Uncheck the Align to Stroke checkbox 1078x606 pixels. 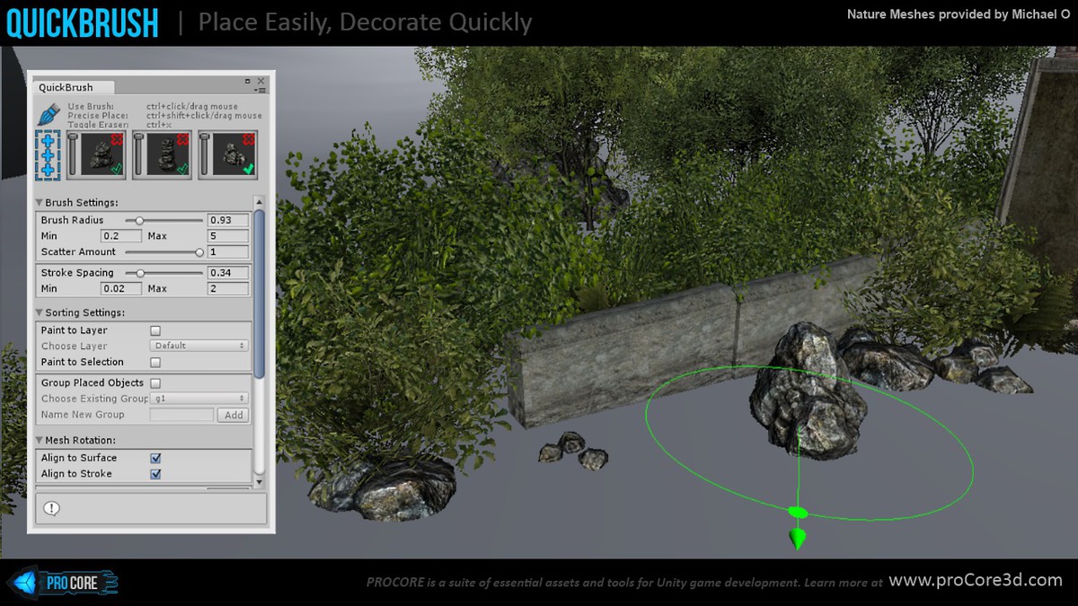coord(155,474)
